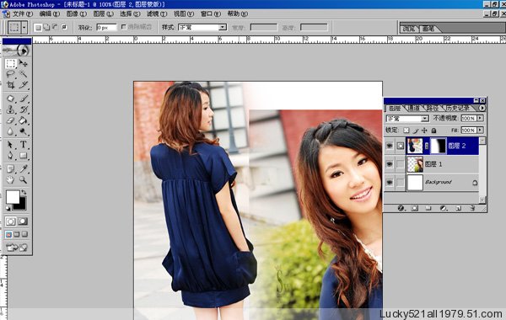
Task: Select the Paint Bucket tool
Action: pos(23,120)
